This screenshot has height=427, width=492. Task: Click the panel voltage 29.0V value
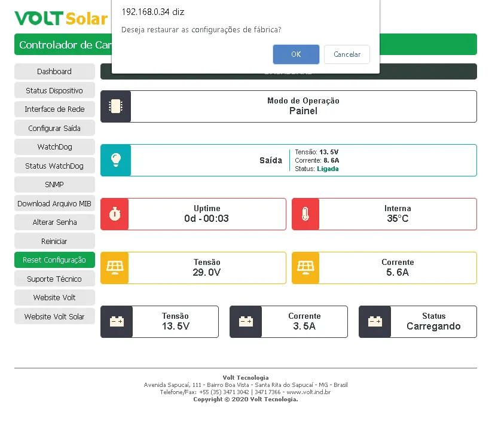206,272
